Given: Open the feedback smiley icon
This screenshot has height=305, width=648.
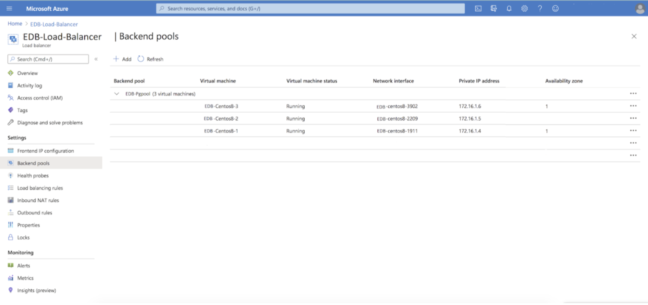Looking at the screenshot, I should [x=555, y=8].
